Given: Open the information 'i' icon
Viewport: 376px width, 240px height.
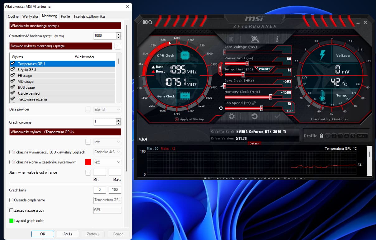Looking at the screenshot, I should click(277, 39).
